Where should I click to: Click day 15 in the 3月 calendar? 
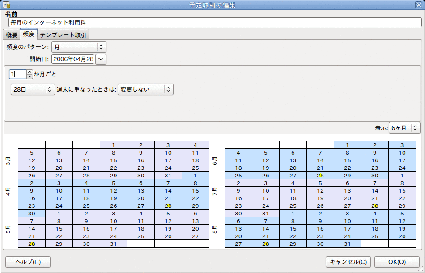(114, 160)
